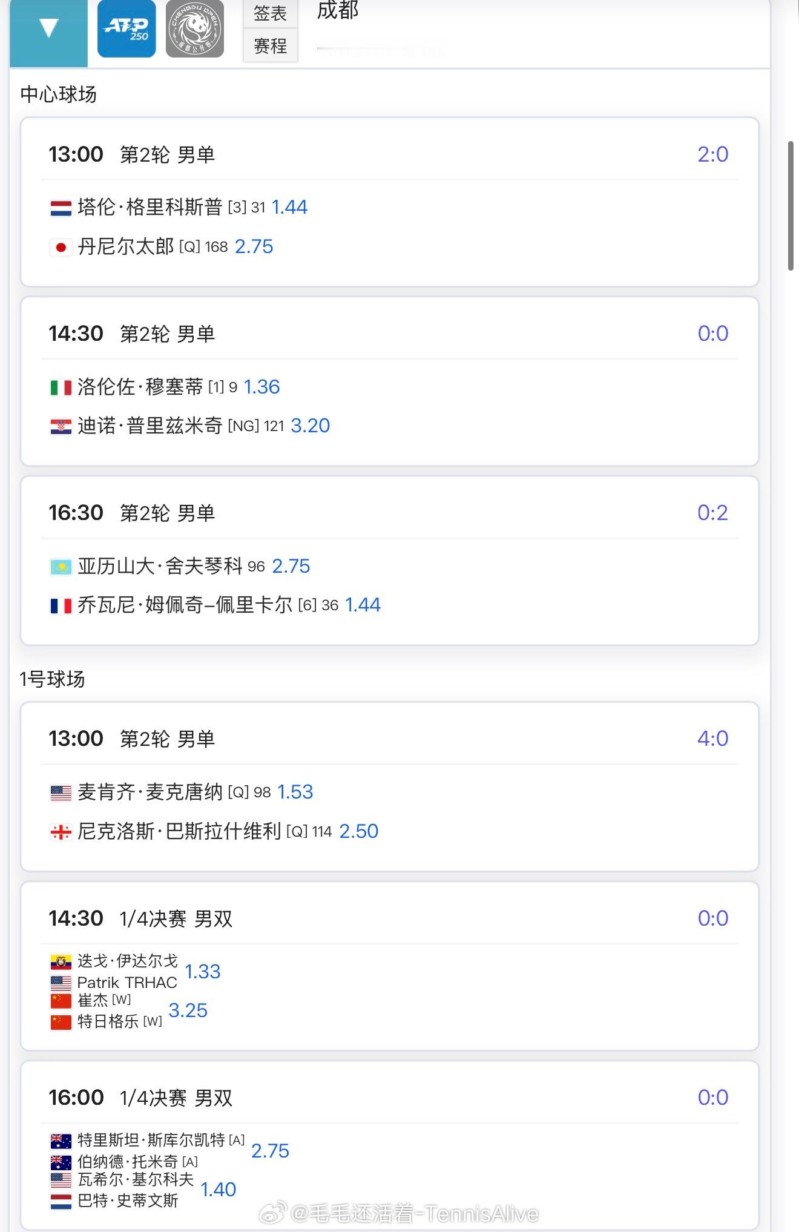
Task: Click the Netherlands flag beside 塔伦·格里科斯普
Action: (61, 208)
